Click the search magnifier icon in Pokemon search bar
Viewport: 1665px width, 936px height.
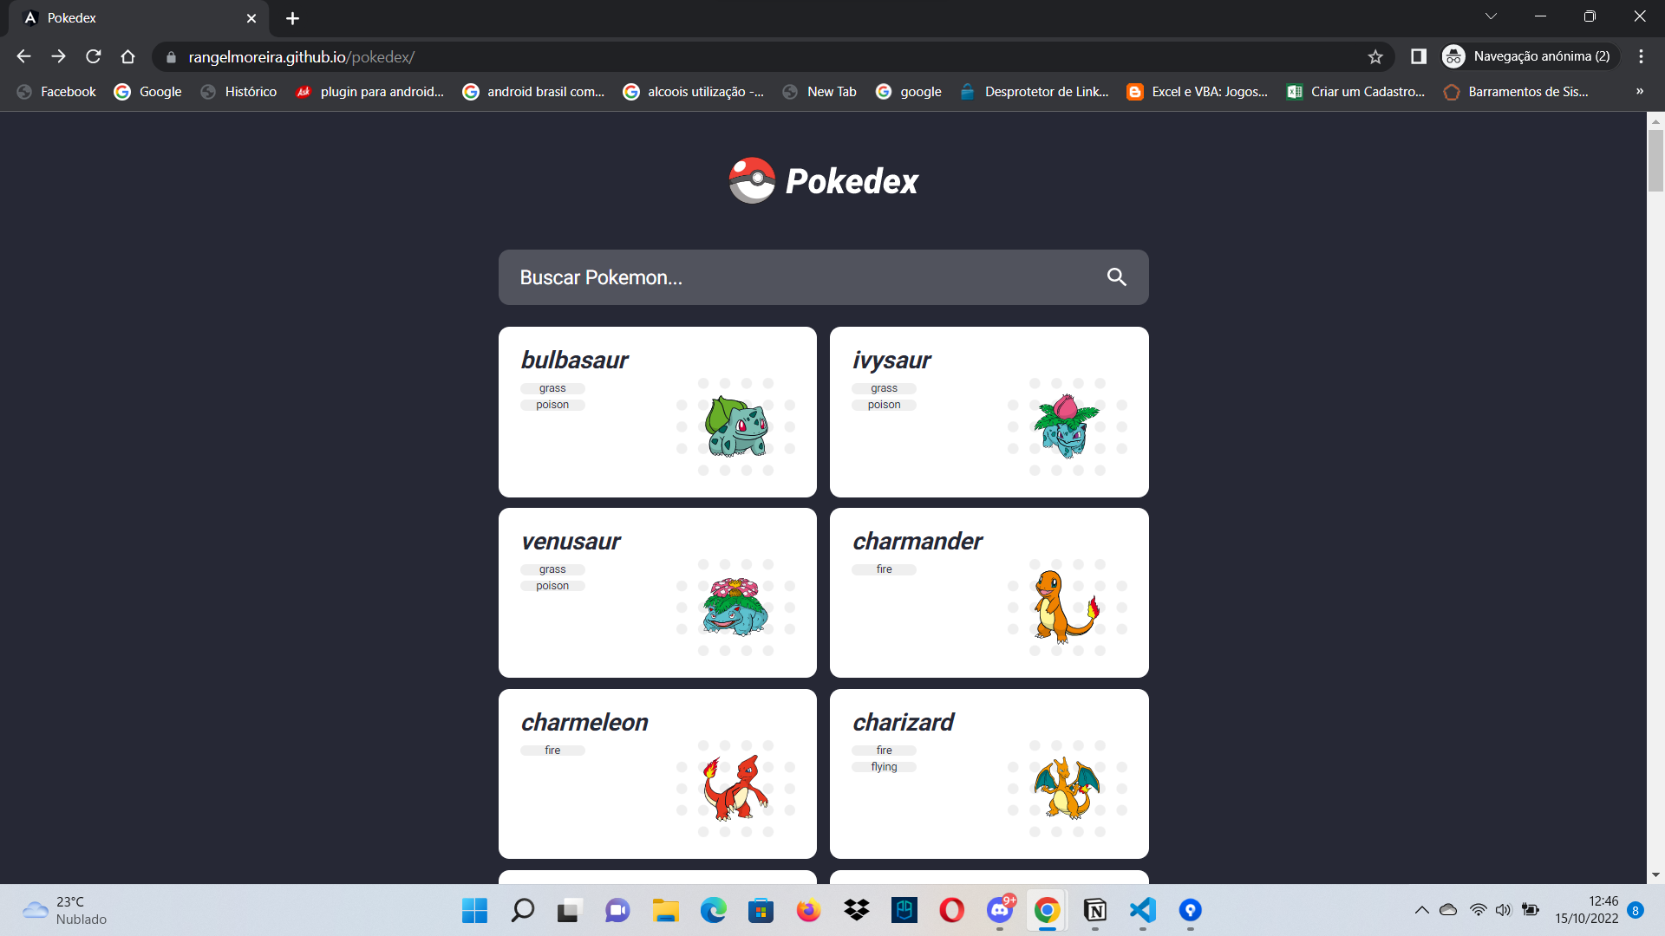pos(1116,277)
